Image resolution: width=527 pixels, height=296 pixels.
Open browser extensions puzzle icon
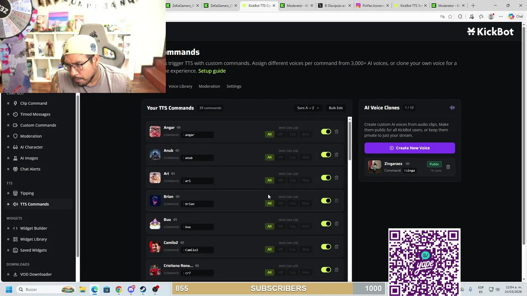coord(460,16)
